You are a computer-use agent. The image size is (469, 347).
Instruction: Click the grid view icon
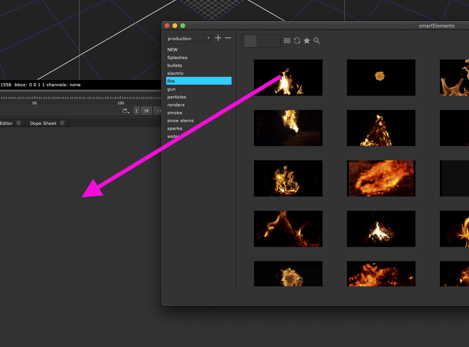(287, 41)
